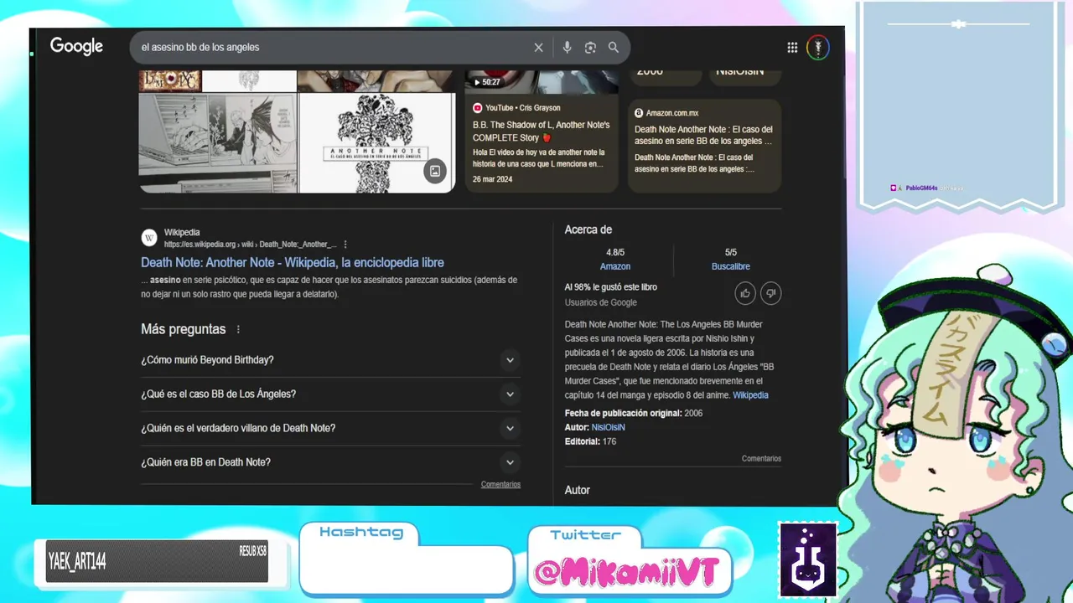This screenshot has width=1073, height=603.
Task: Open Google Lens image search icon
Action: 590,48
